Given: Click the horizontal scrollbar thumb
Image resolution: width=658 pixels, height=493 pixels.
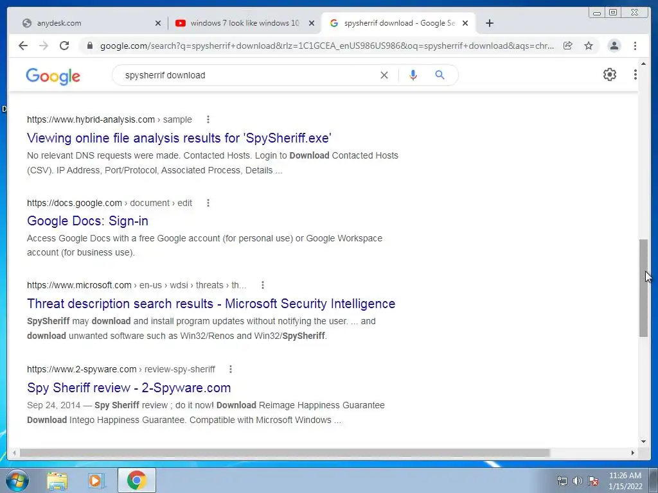Looking at the screenshot, I should [x=285, y=453].
